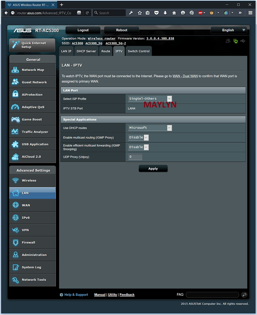Open Game Boost controller icon

pyautogui.click(x=15, y=119)
